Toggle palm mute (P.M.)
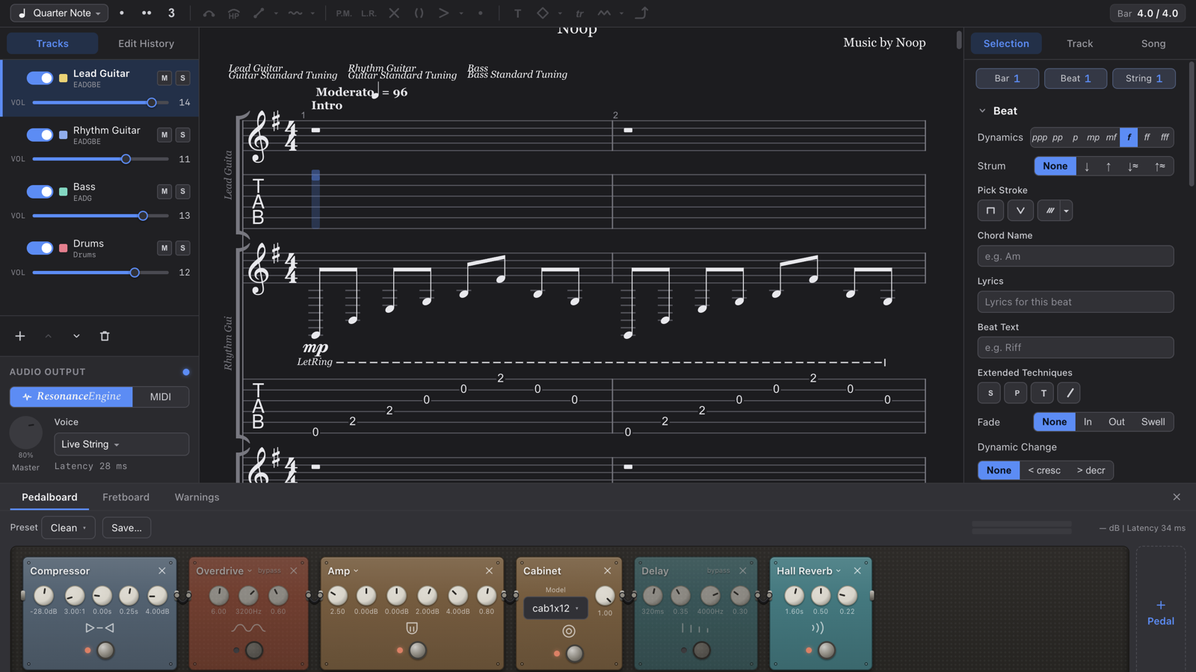 pyautogui.click(x=344, y=13)
